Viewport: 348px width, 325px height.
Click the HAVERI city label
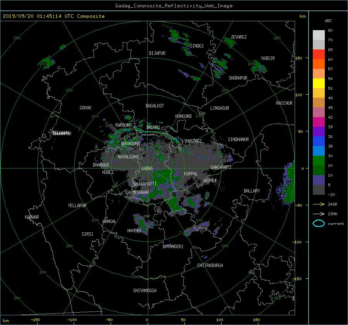[134, 231]
